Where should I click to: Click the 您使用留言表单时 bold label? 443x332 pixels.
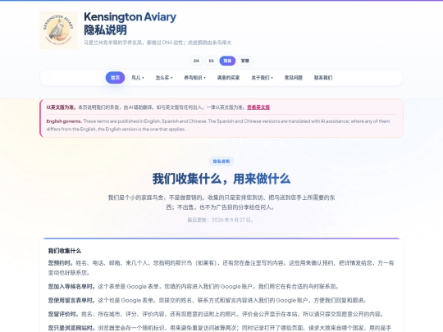(x=71, y=300)
